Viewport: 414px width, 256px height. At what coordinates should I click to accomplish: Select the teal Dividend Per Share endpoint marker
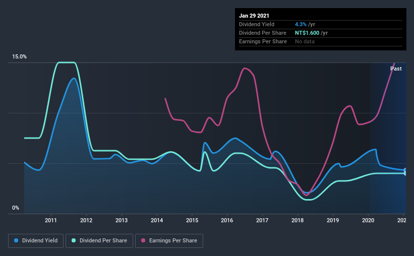(x=405, y=173)
